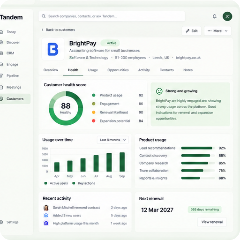
Task: Open the JC user avatar menu
Action: 227,16
